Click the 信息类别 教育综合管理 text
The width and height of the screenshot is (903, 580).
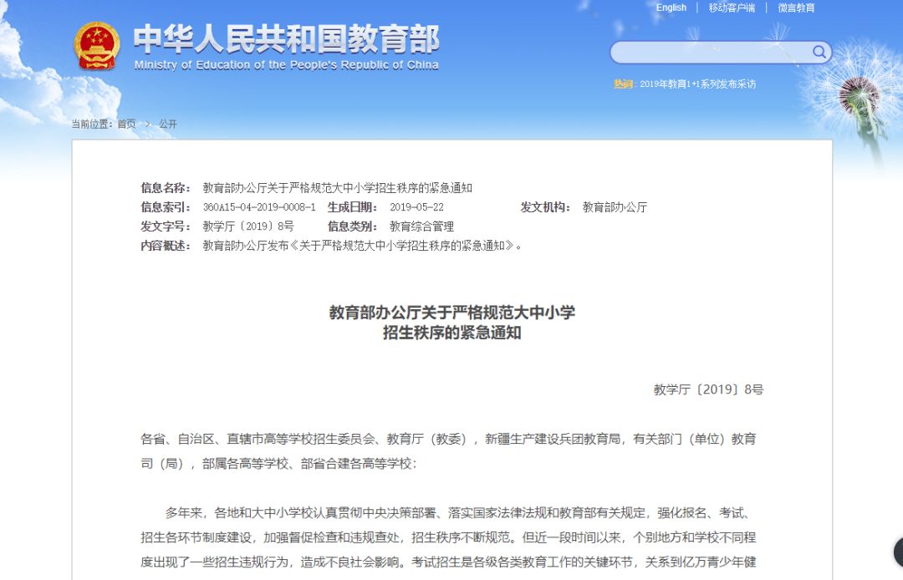click(423, 226)
